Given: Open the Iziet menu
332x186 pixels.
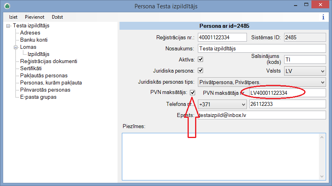Looking at the screenshot, I should point(13,17).
